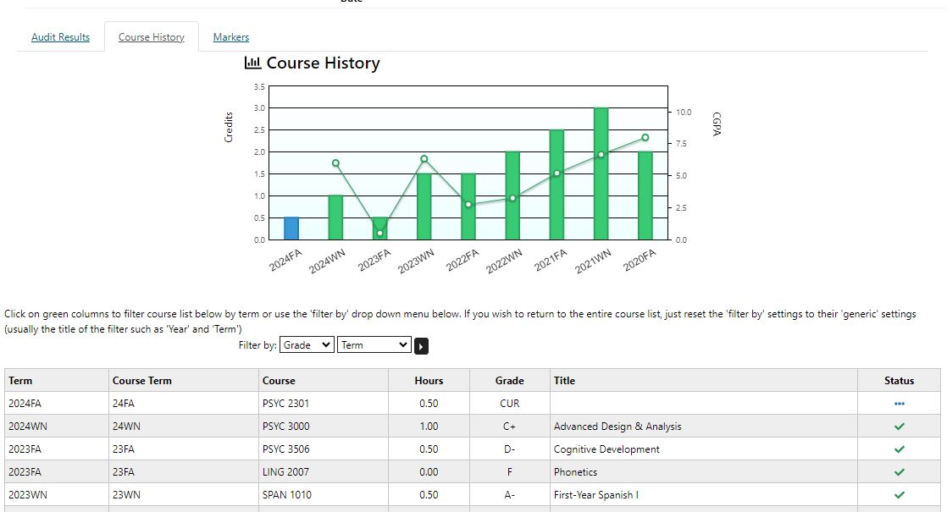Open the Markers tab

coord(230,36)
